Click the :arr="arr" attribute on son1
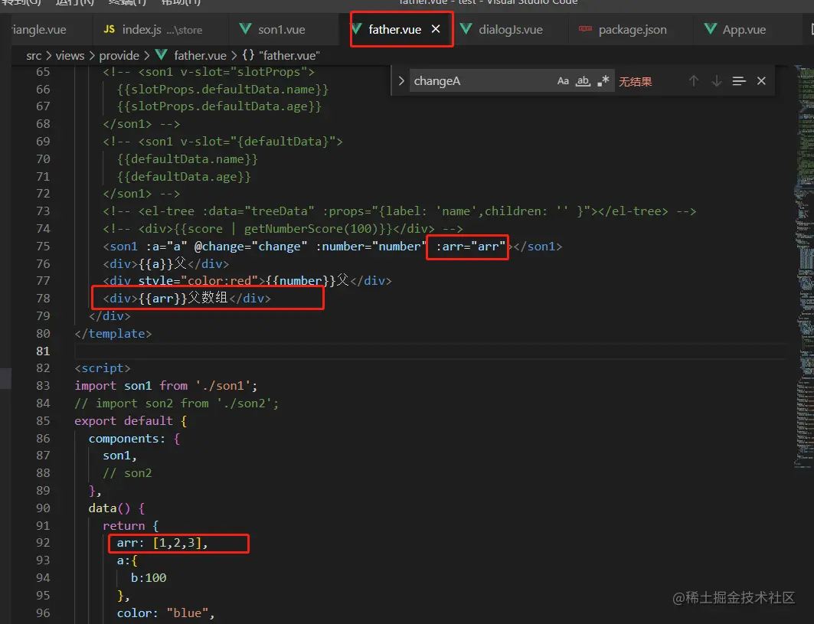 [x=470, y=246]
